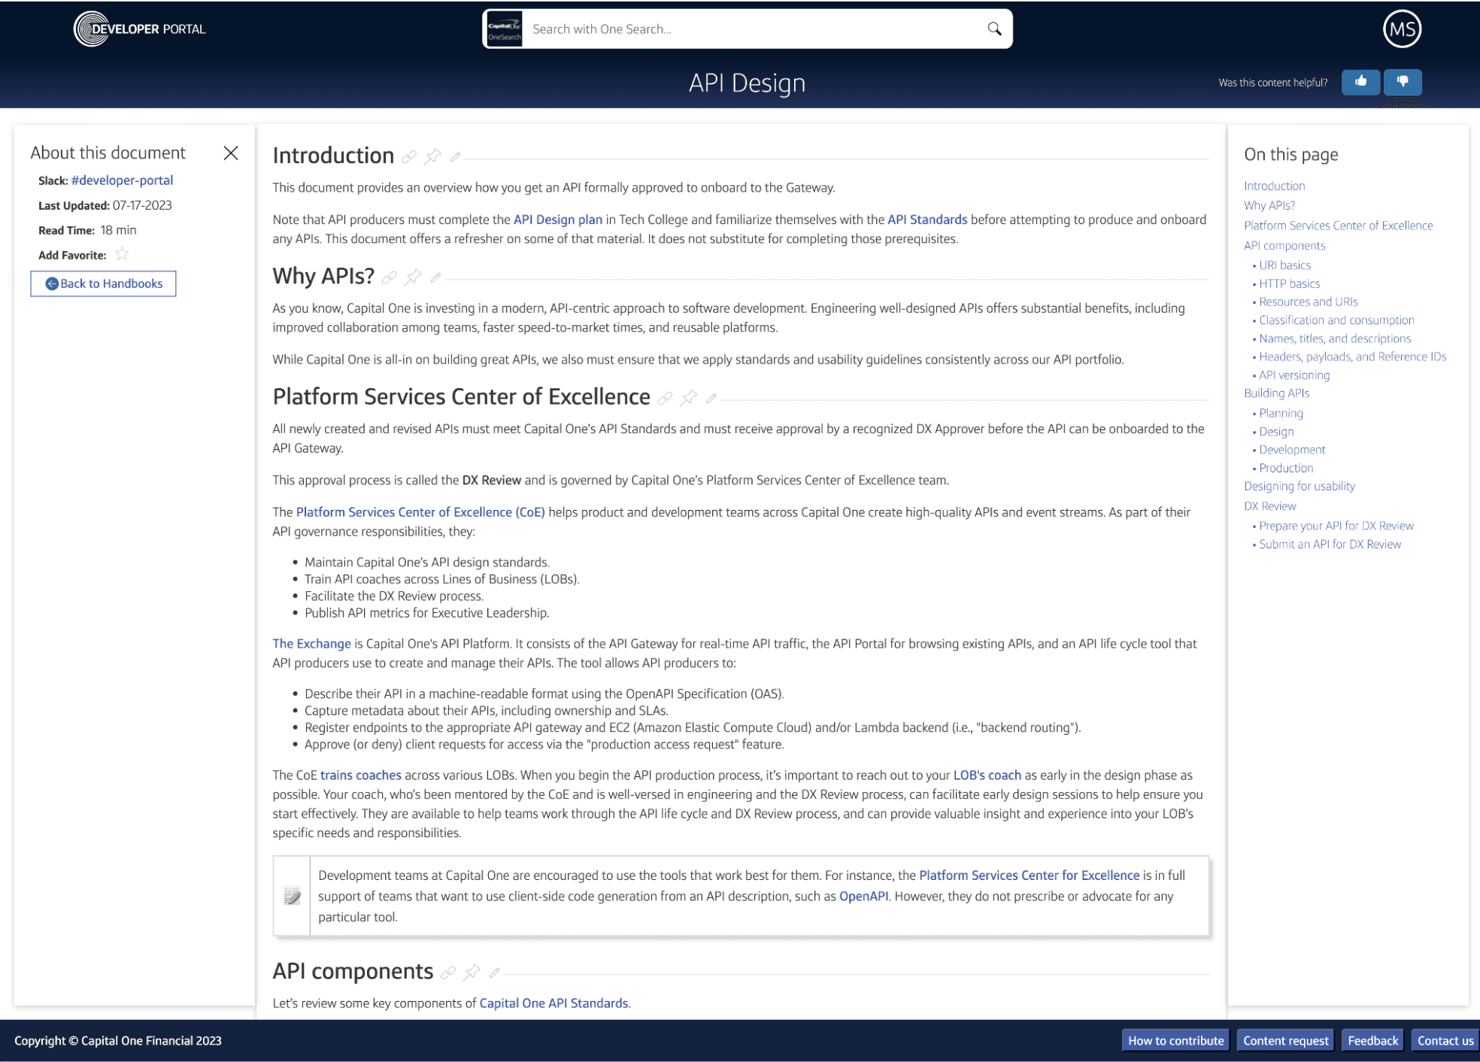Pin the Why APIs? section
Viewport: 1480px width, 1062px height.
(413, 278)
